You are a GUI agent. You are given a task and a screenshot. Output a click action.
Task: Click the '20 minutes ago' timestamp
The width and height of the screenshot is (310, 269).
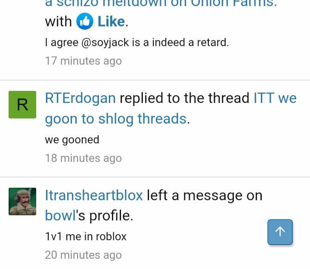point(83,255)
